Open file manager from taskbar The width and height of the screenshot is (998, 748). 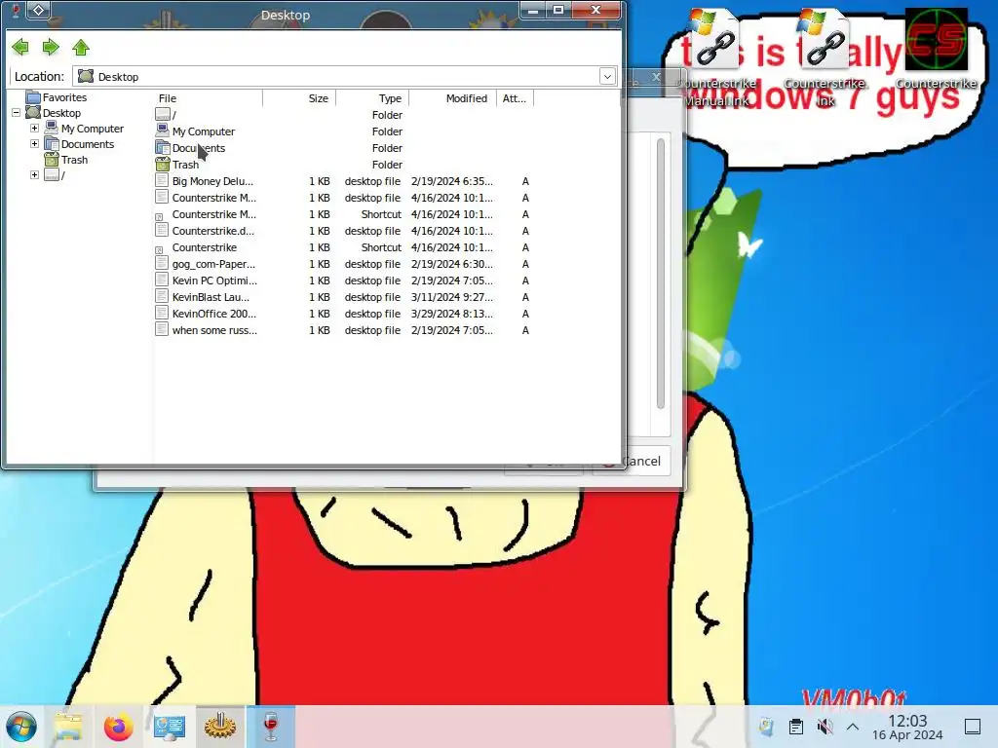tap(68, 727)
